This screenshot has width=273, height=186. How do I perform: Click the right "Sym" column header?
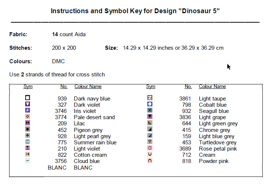click(151, 87)
